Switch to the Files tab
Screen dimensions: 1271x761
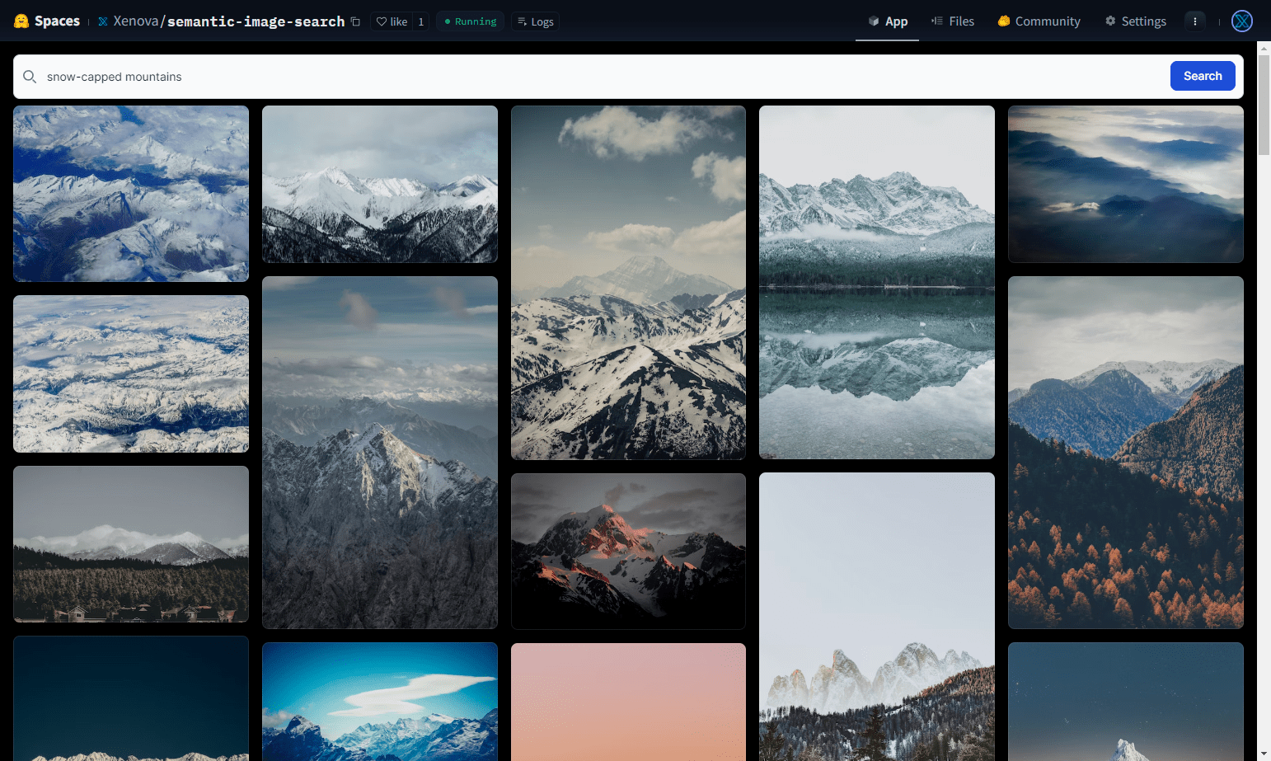[952, 21]
